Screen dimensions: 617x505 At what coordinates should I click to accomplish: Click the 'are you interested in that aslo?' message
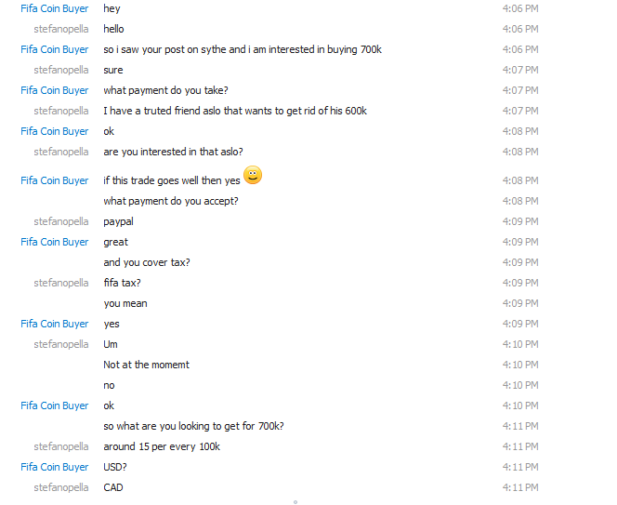pos(173,152)
